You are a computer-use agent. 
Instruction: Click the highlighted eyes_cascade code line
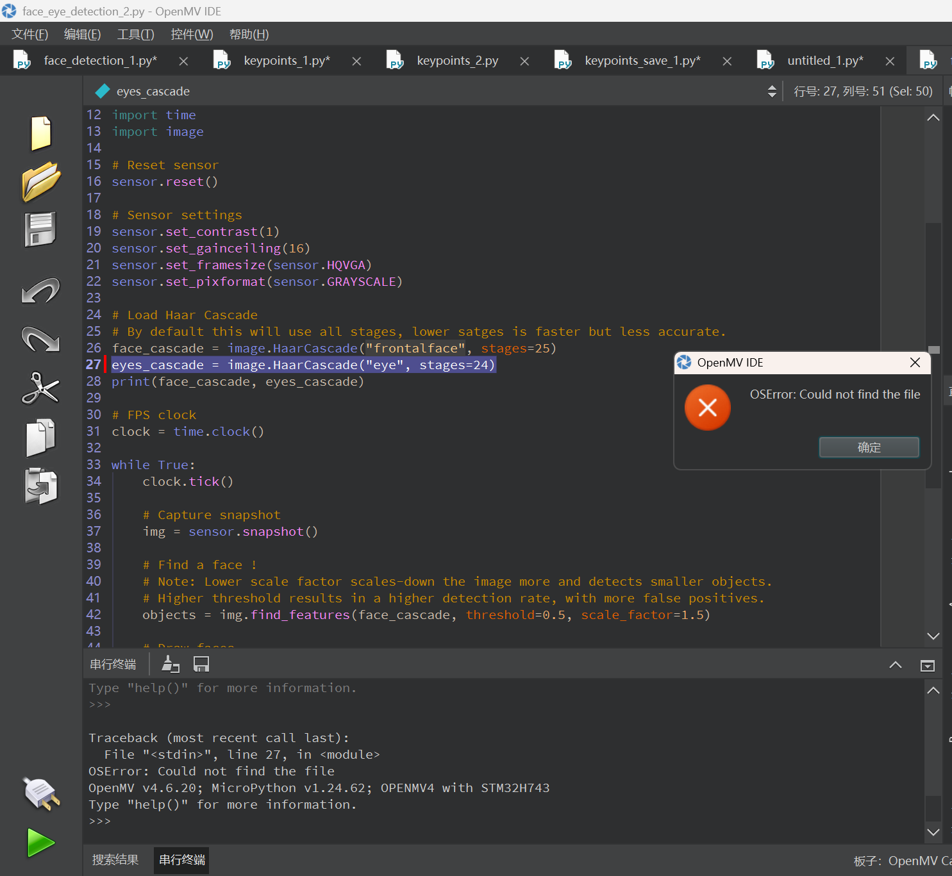point(303,365)
